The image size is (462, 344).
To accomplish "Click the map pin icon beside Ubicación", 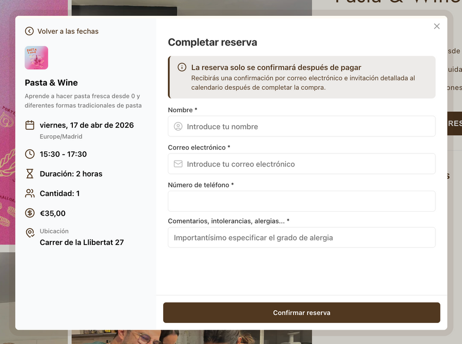I will pyautogui.click(x=30, y=233).
